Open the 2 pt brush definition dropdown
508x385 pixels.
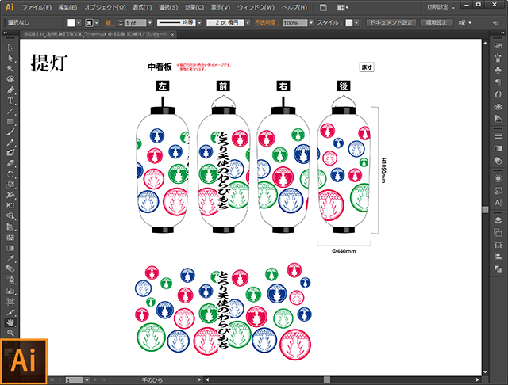pyautogui.click(x=248, y=23)
